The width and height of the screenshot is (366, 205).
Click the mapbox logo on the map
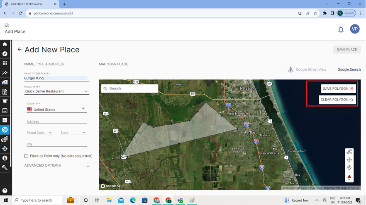click(x=111, y=186)
